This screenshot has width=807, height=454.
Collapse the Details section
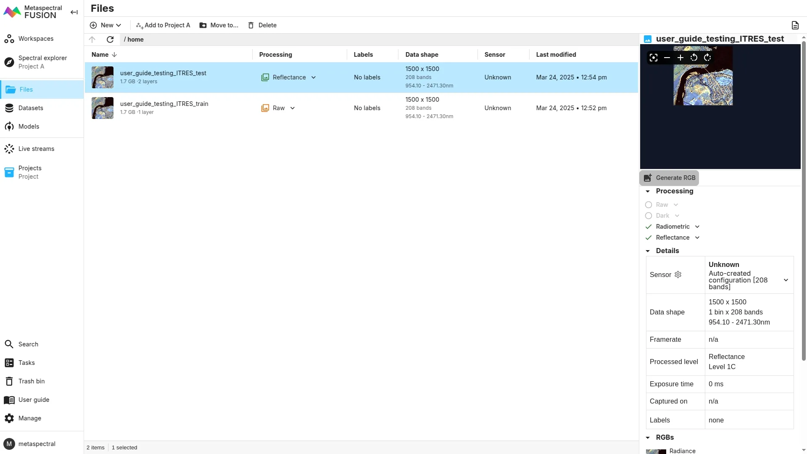pyautogui.click(x=648, y=251)
